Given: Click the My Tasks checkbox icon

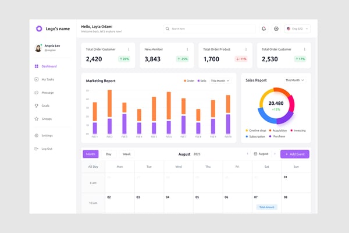Looking at the screenshot, I should click(37, 79).
